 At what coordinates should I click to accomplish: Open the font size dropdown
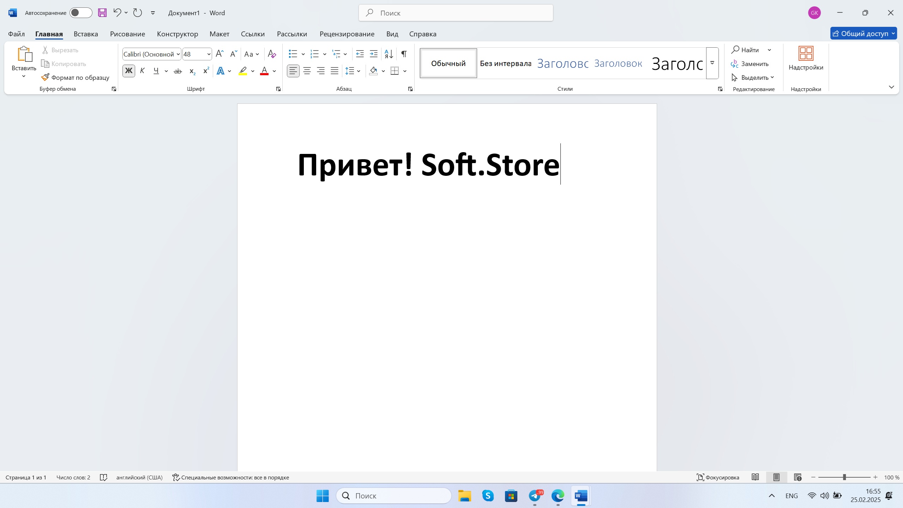coord(209,54)
